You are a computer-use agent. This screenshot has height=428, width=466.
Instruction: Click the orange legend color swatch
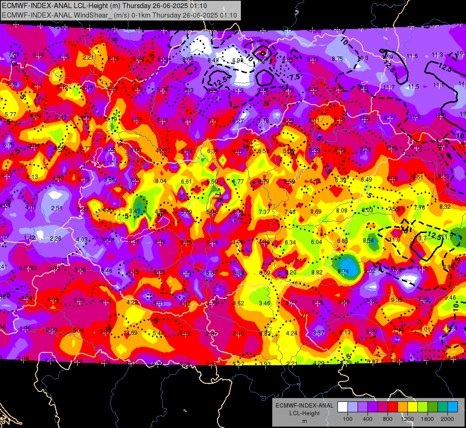tap(403, 407)
